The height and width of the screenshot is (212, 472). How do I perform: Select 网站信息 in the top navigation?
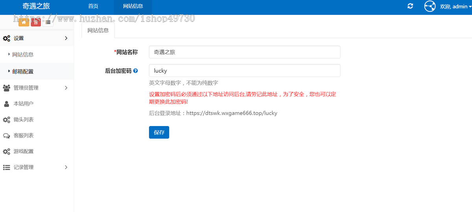pyautogui.click(x=133, y=6)
